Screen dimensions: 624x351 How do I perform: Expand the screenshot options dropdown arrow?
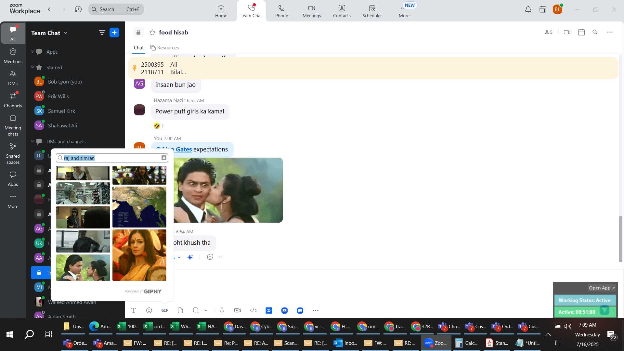[206, 310]
